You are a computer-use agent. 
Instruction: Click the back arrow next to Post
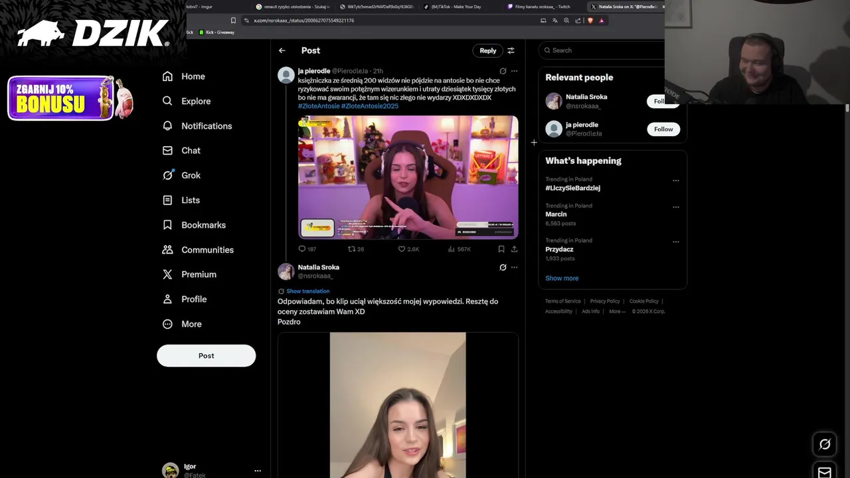[282, 50]
